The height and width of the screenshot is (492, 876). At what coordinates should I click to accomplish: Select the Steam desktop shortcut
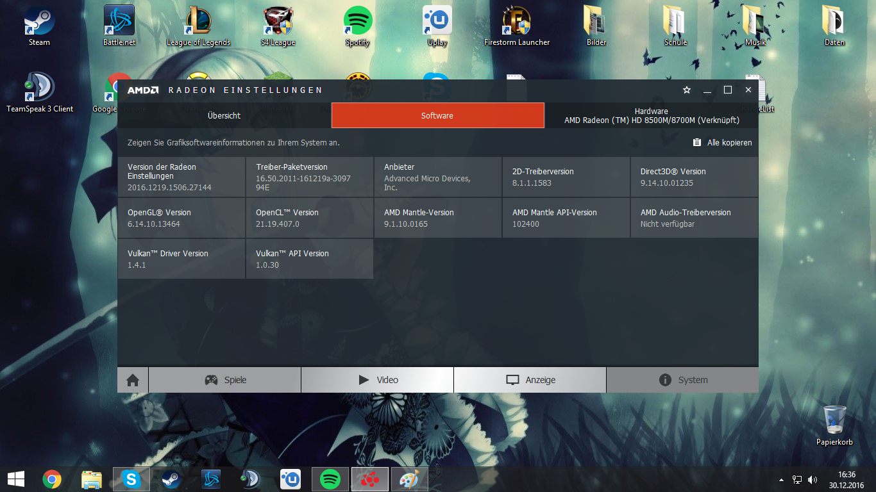[39, 26]
